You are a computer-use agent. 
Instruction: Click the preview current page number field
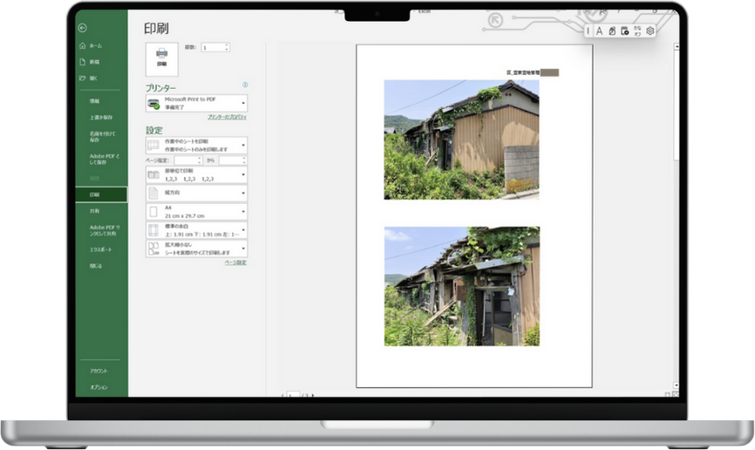pyautogui.click(x=294, y=395)
